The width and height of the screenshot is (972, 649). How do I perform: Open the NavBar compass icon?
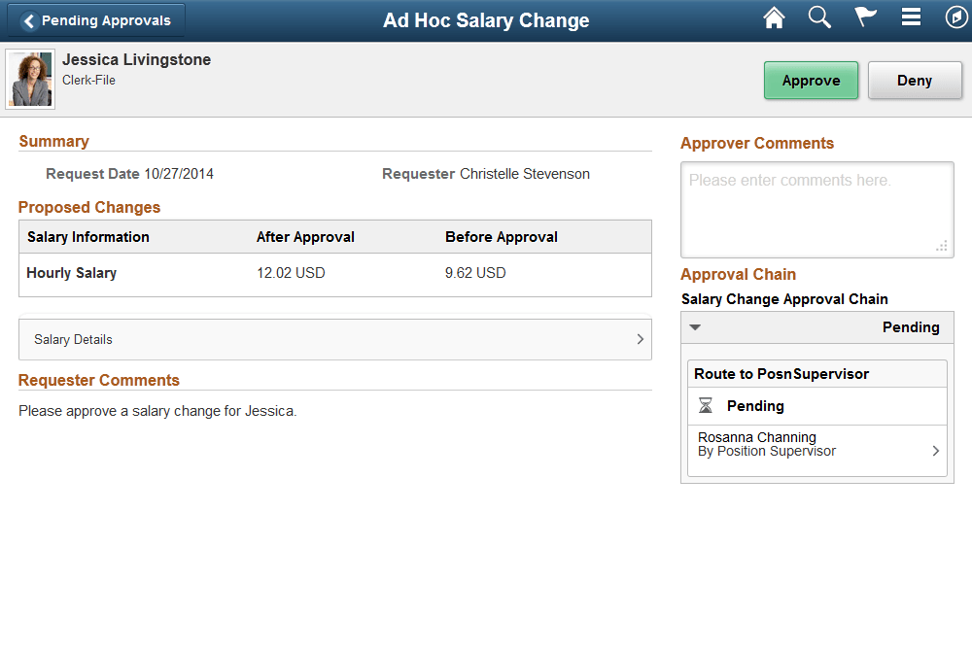(954, 17)
